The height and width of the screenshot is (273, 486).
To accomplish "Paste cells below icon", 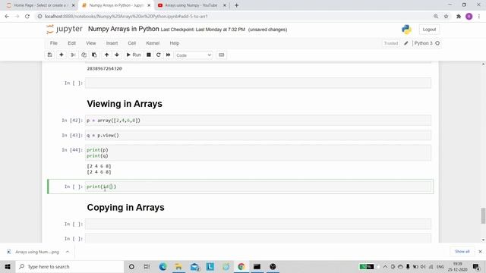I will pos(94,55).
